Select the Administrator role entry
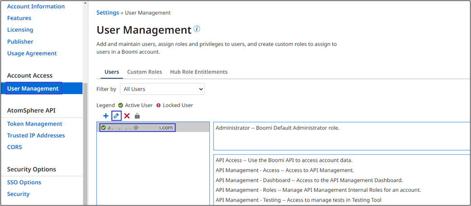 tap(278, 128)
